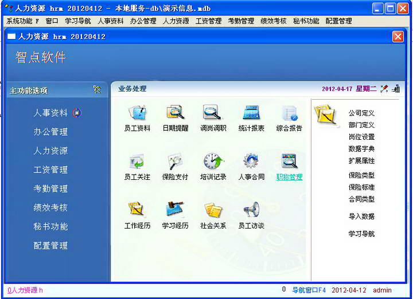Open the 职称管理 title management icon
The height and width of the screenshot is (299, 413).
289,161
